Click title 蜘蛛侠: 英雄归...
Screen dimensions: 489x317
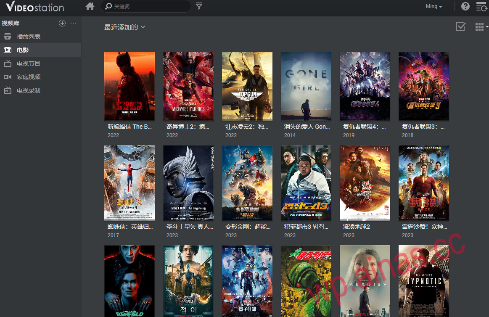pyautogui.click(x=130, y=227)
